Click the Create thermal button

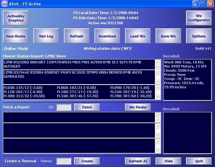point(87,161)
